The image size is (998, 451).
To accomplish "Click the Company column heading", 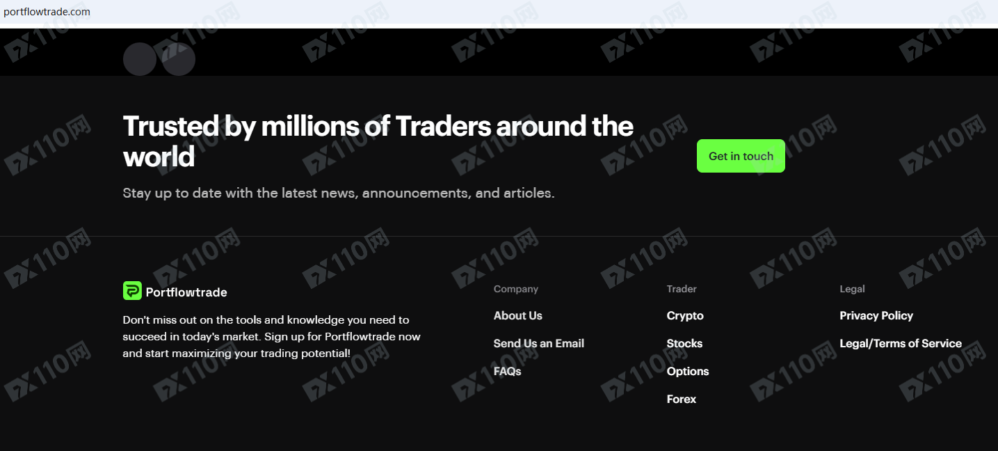I will click(515, 289).
